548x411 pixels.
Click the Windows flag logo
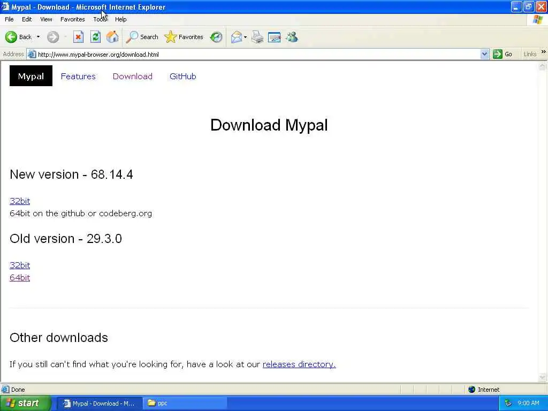point(538,20)
